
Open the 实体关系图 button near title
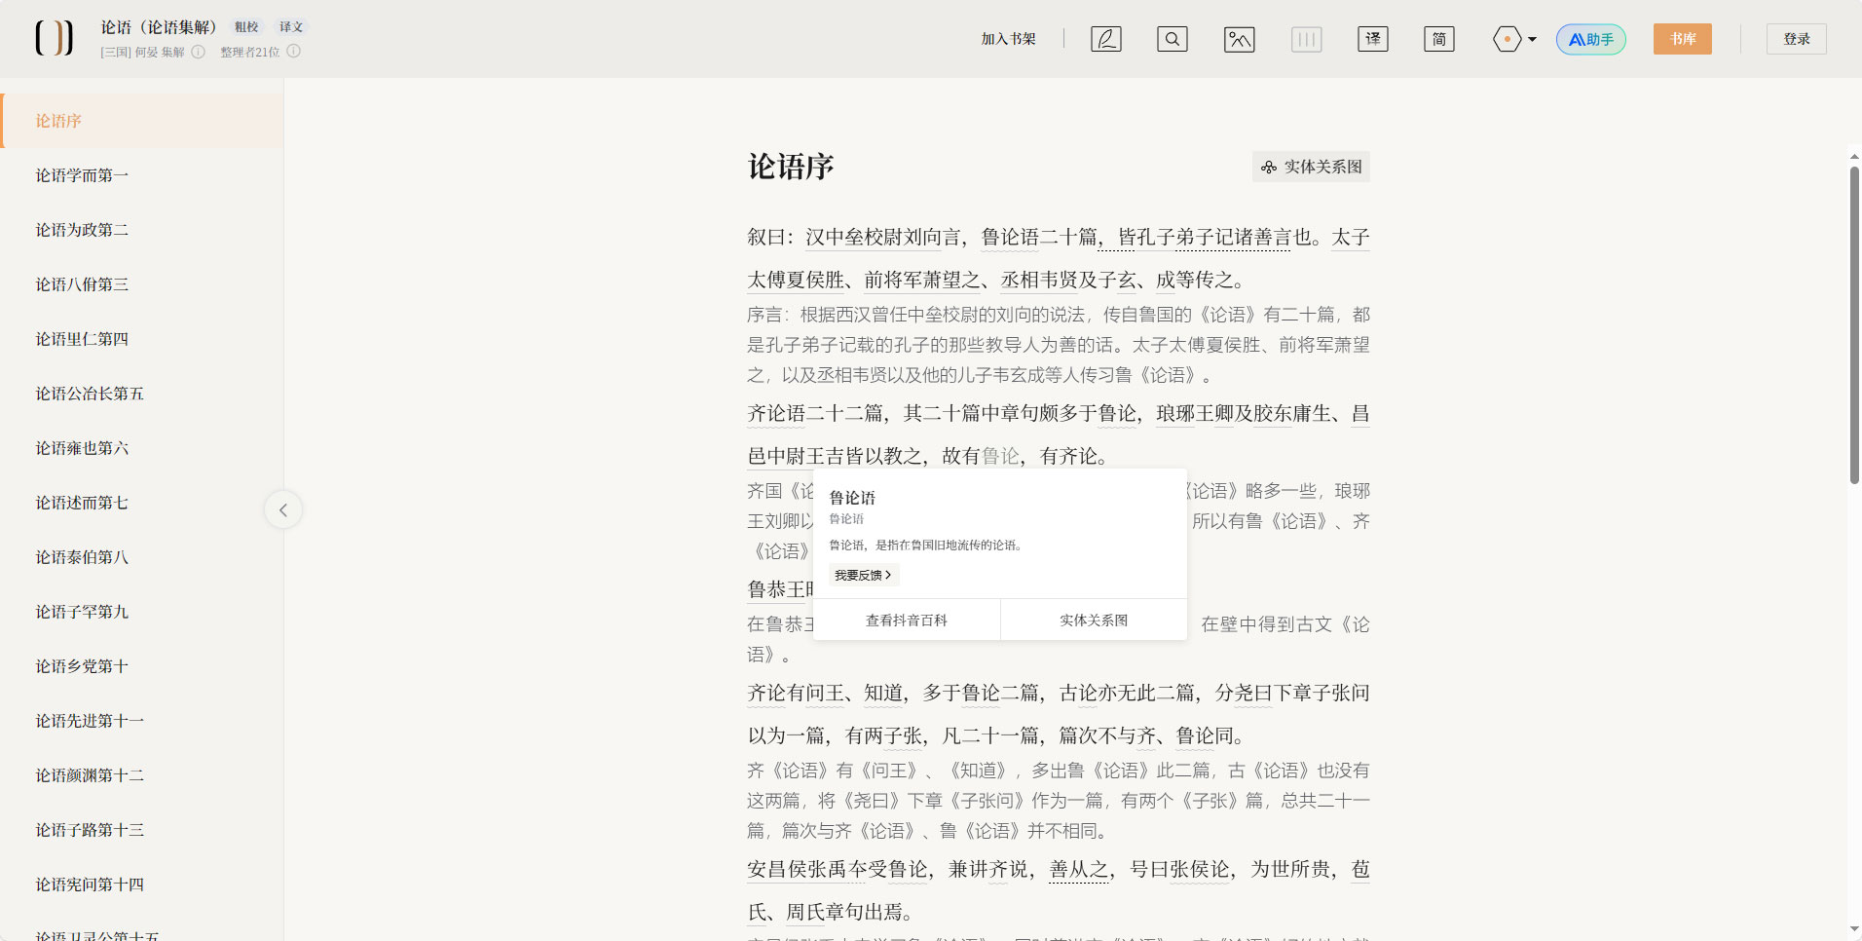[x=1311, y=167]
